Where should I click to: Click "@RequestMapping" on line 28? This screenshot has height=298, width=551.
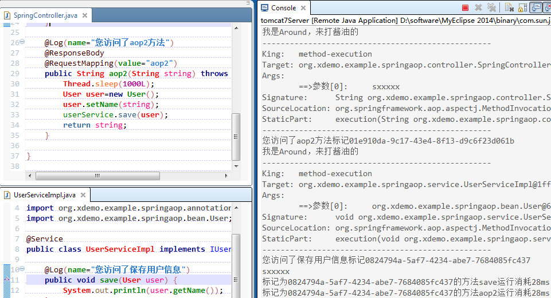click(x=79, y=63)
